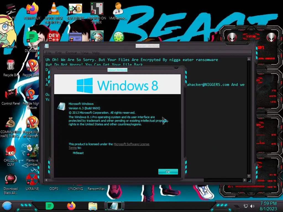
Task: Click the 'Version 6.3 (Build 9600)' text
Action: click(x=84, y=108)
